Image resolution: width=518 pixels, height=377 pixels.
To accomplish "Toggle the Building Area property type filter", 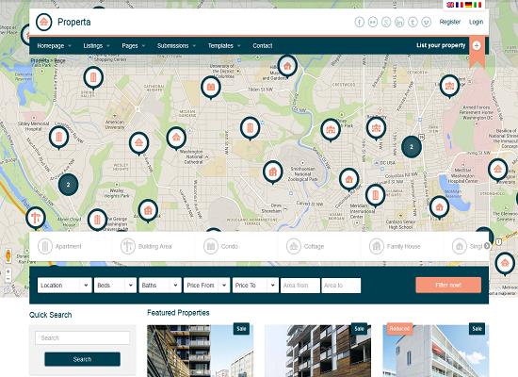I will (x=146, y=246).
